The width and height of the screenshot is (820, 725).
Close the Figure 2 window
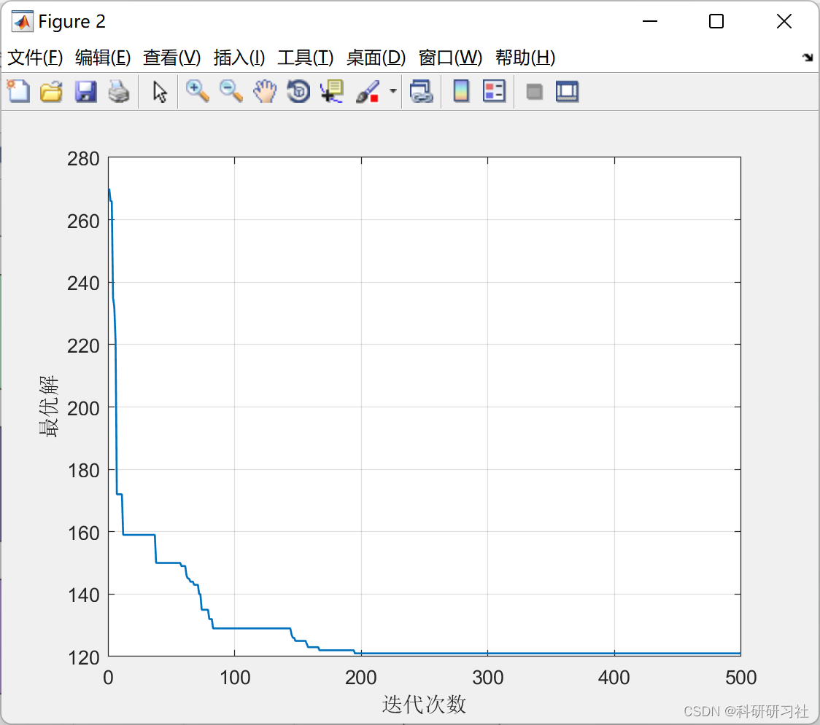(784, 21)
